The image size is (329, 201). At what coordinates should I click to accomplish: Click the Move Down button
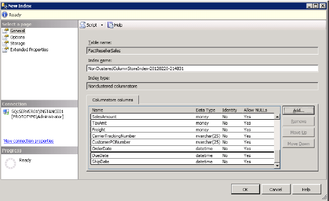298,144
